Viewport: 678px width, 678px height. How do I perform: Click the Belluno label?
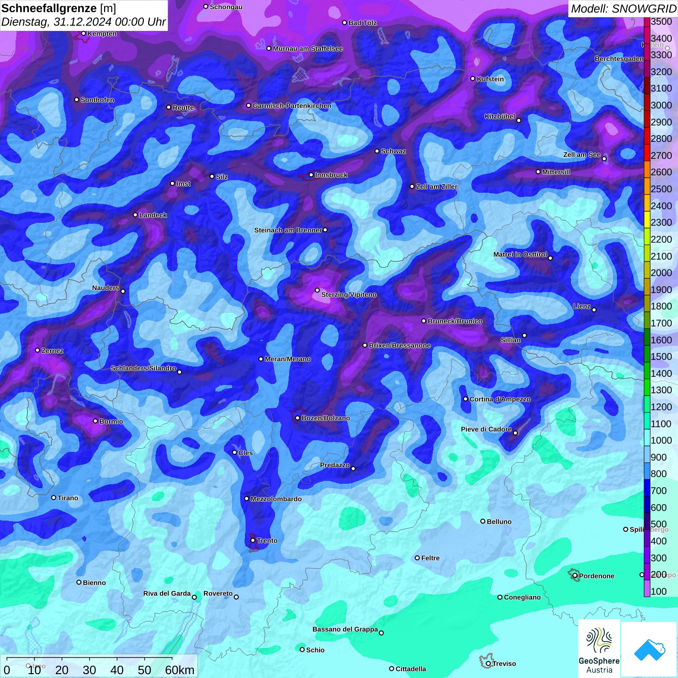499,522
